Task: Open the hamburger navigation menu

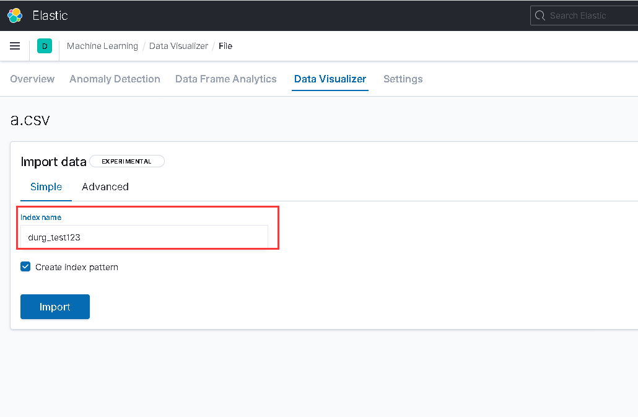Action: (x=15, y=46)
